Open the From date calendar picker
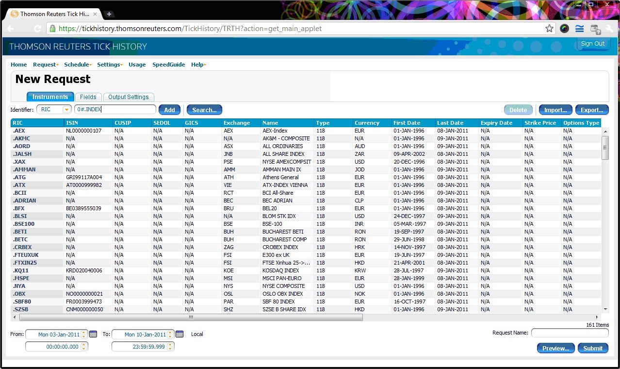Image resolution: width=620 pixels, height=369 pixels. [93, 334]
